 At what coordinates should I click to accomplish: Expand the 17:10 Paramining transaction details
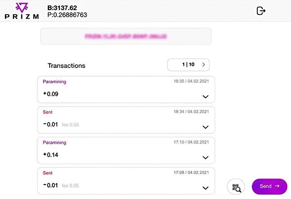tap(206, 157)
